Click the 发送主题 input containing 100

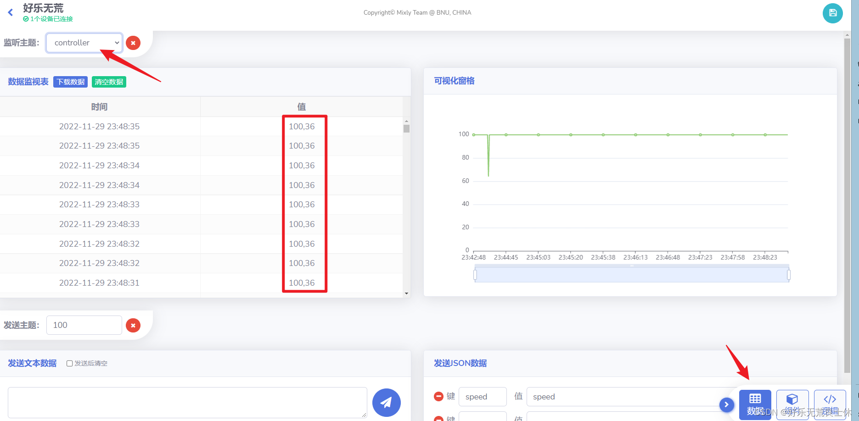(84, 325)
